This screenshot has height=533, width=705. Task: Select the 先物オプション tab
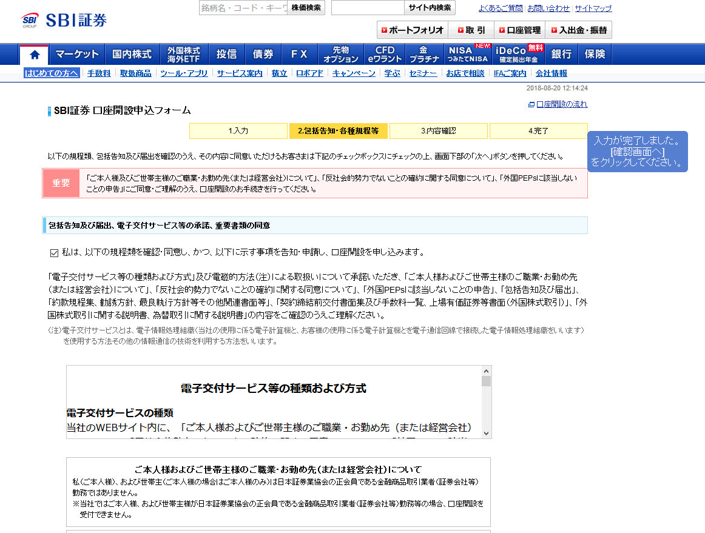[341, 55]
